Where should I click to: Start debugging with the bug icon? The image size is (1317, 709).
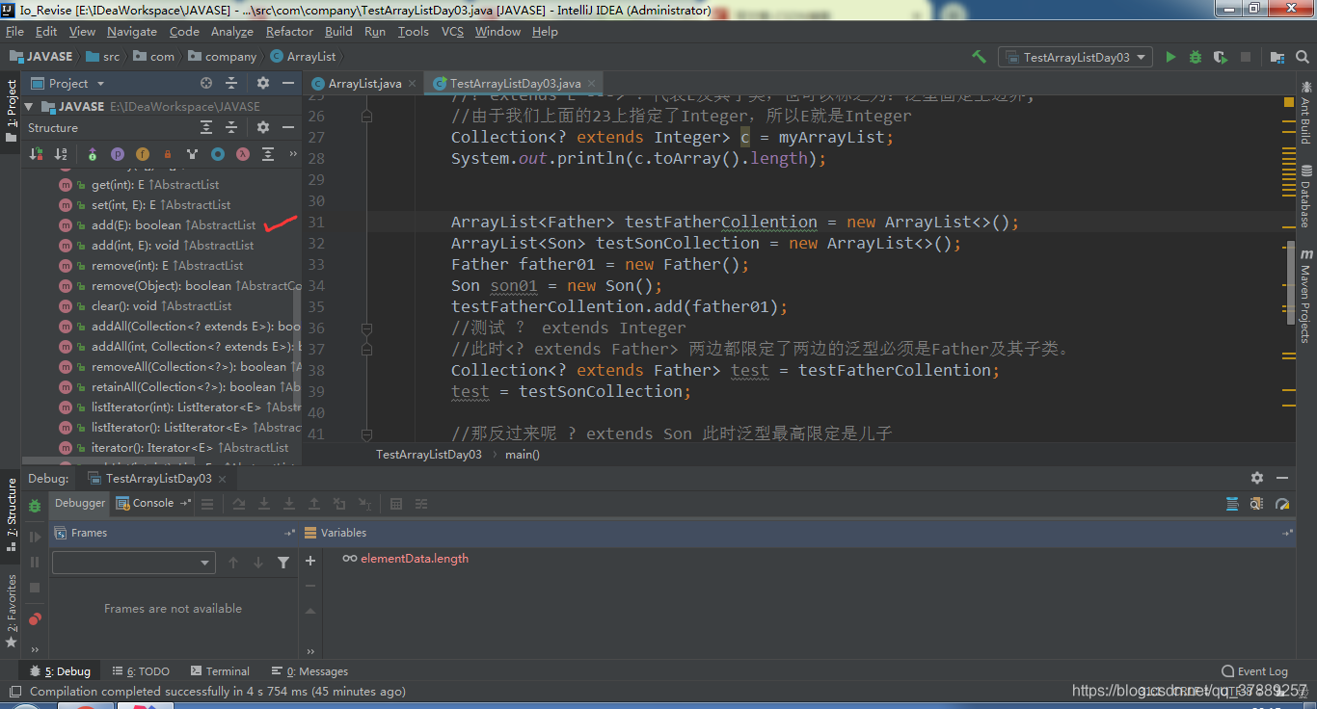(1194, 57)
